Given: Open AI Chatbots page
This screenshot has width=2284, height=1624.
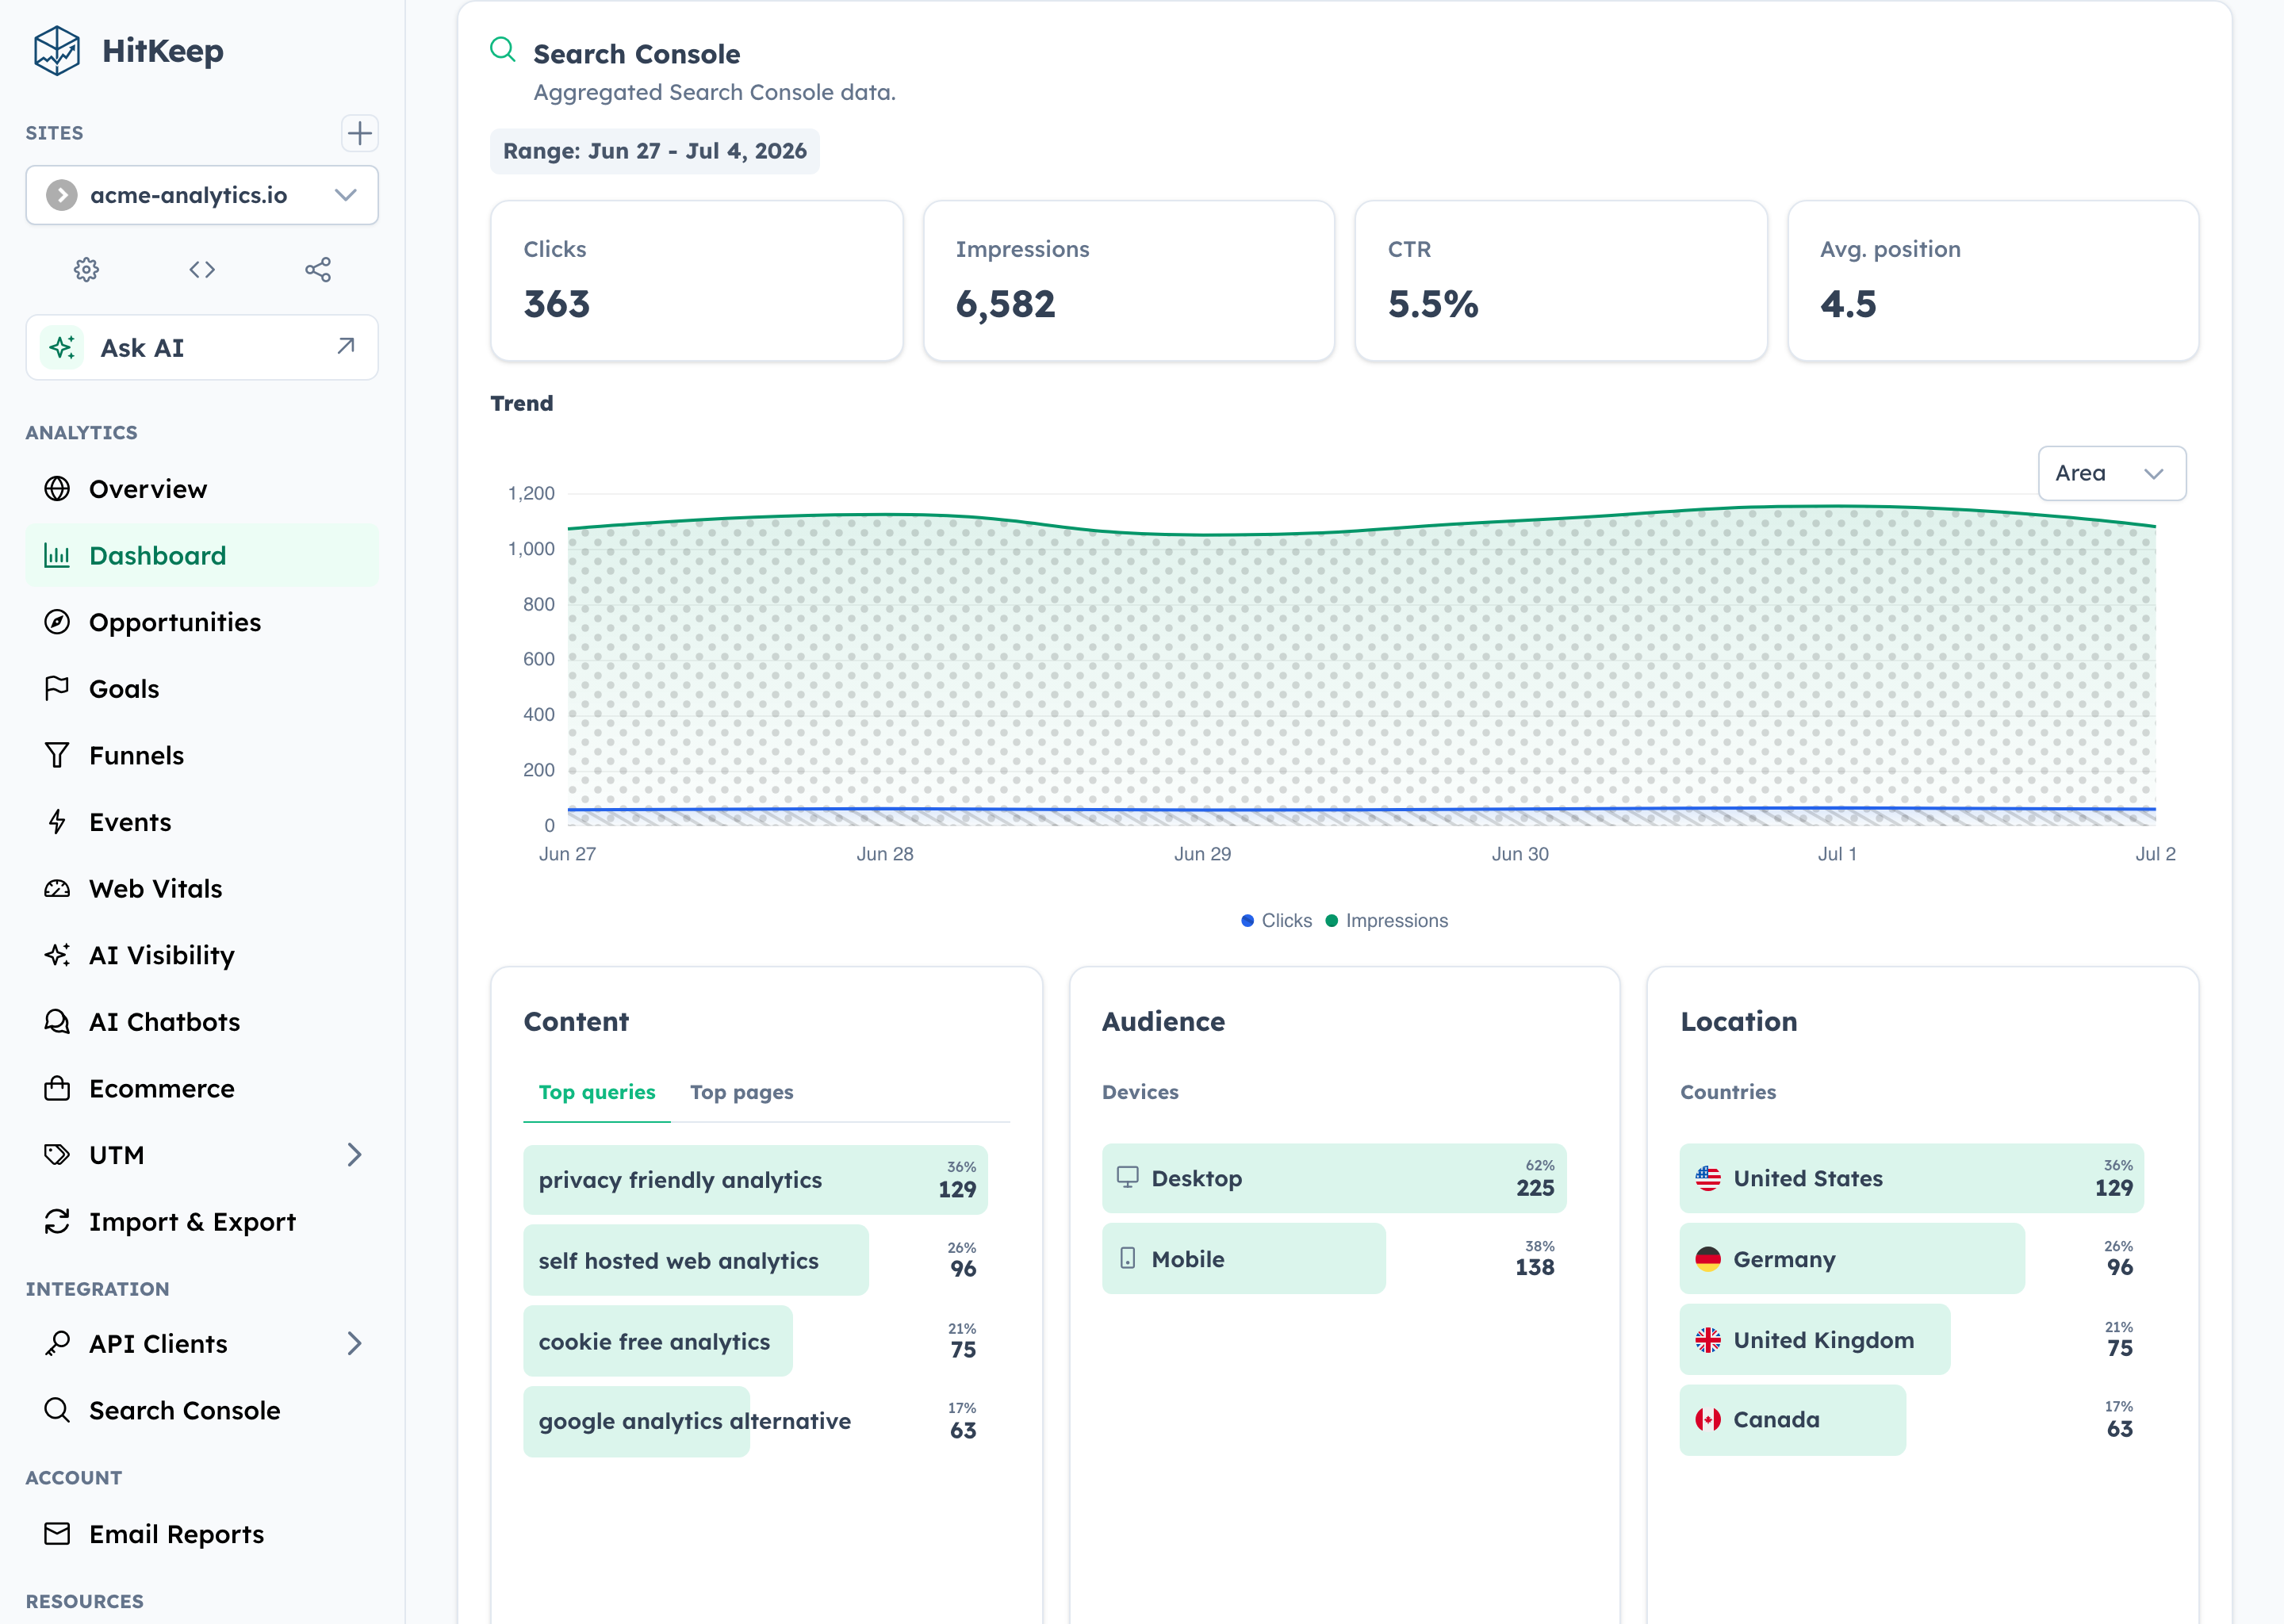Looking at the screenshot, I should coord(202,1021).
